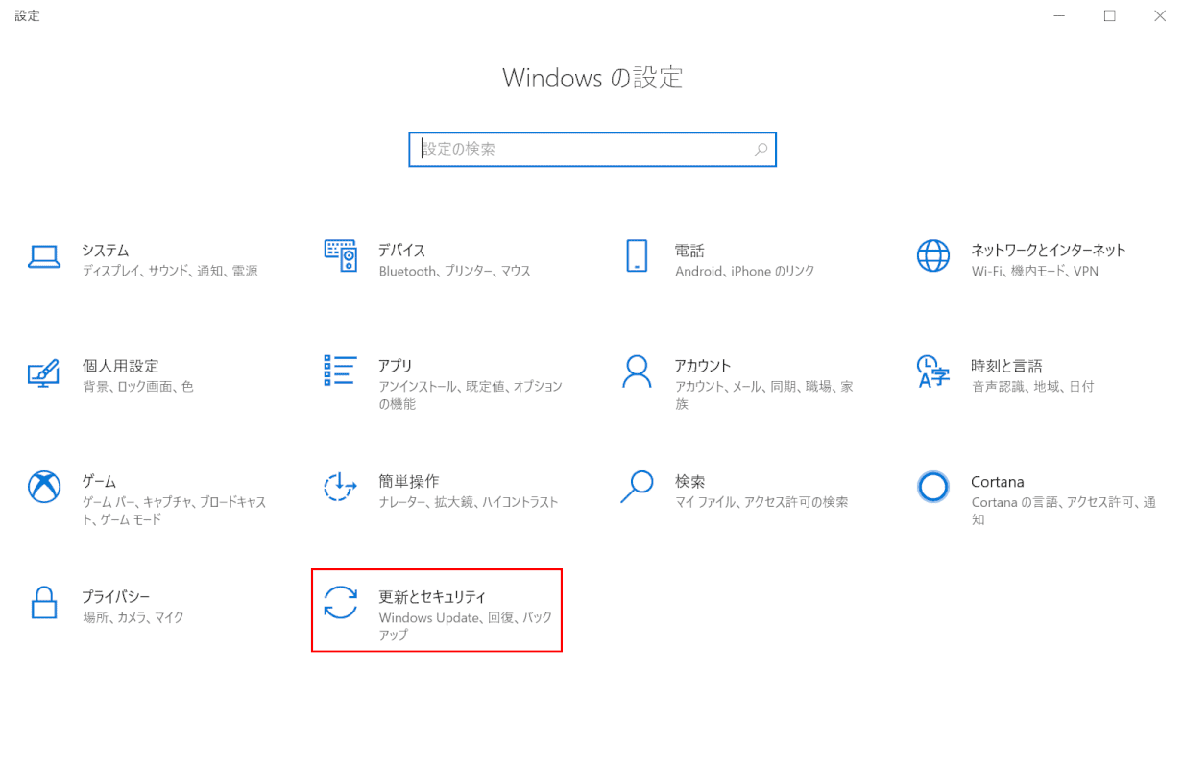Click the Cortana circle icon

(933, 487)
